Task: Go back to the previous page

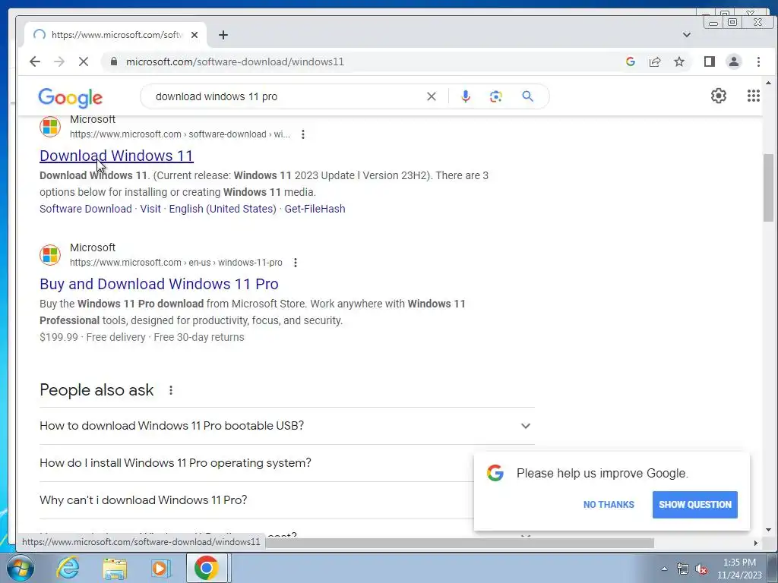Action: click(35, 61)
